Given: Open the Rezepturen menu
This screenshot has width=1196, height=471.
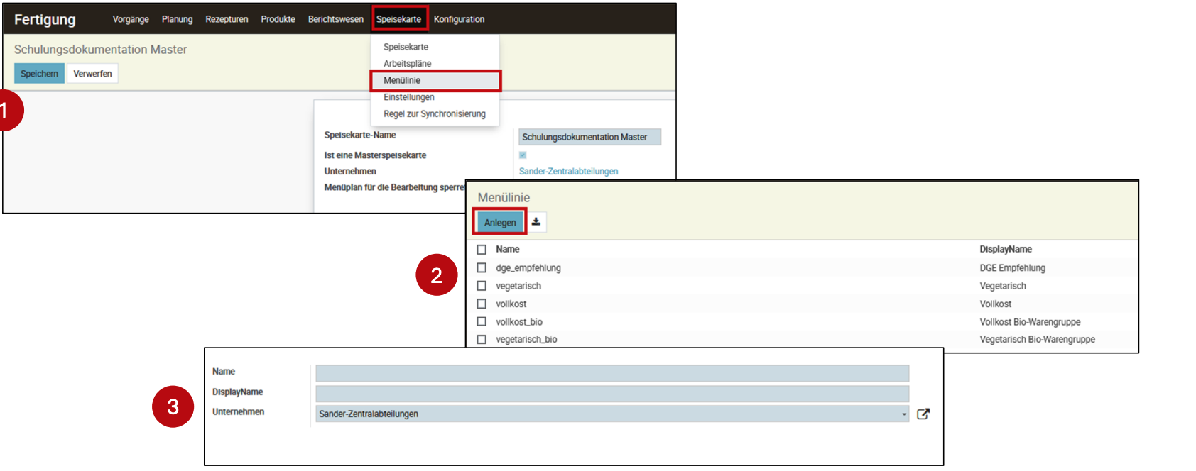Looking at the screenshot, I should click(227, 19).
